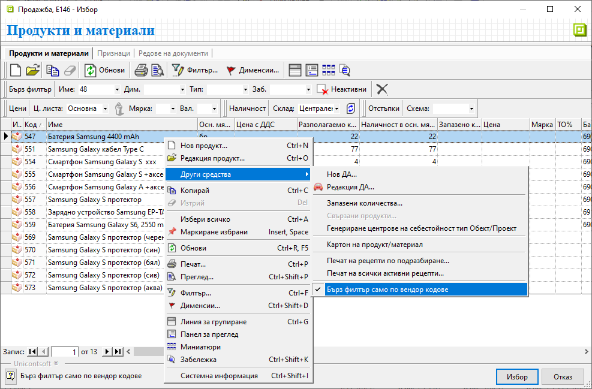This screenshot has height=389, width=592.
Task: Click the new document icon in toolbar
Action: [x=16, y=70]
